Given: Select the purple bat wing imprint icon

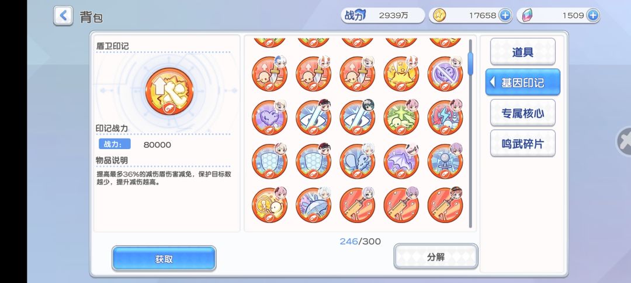Looking at the screenshot, I should tap(401, 161).
